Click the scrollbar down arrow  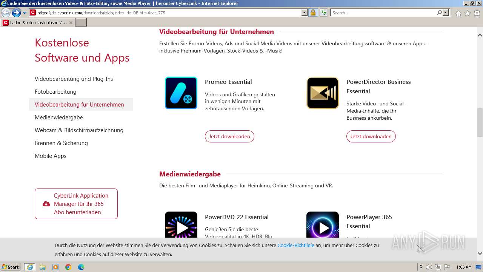pyautogui.click(x=480, y=254)
